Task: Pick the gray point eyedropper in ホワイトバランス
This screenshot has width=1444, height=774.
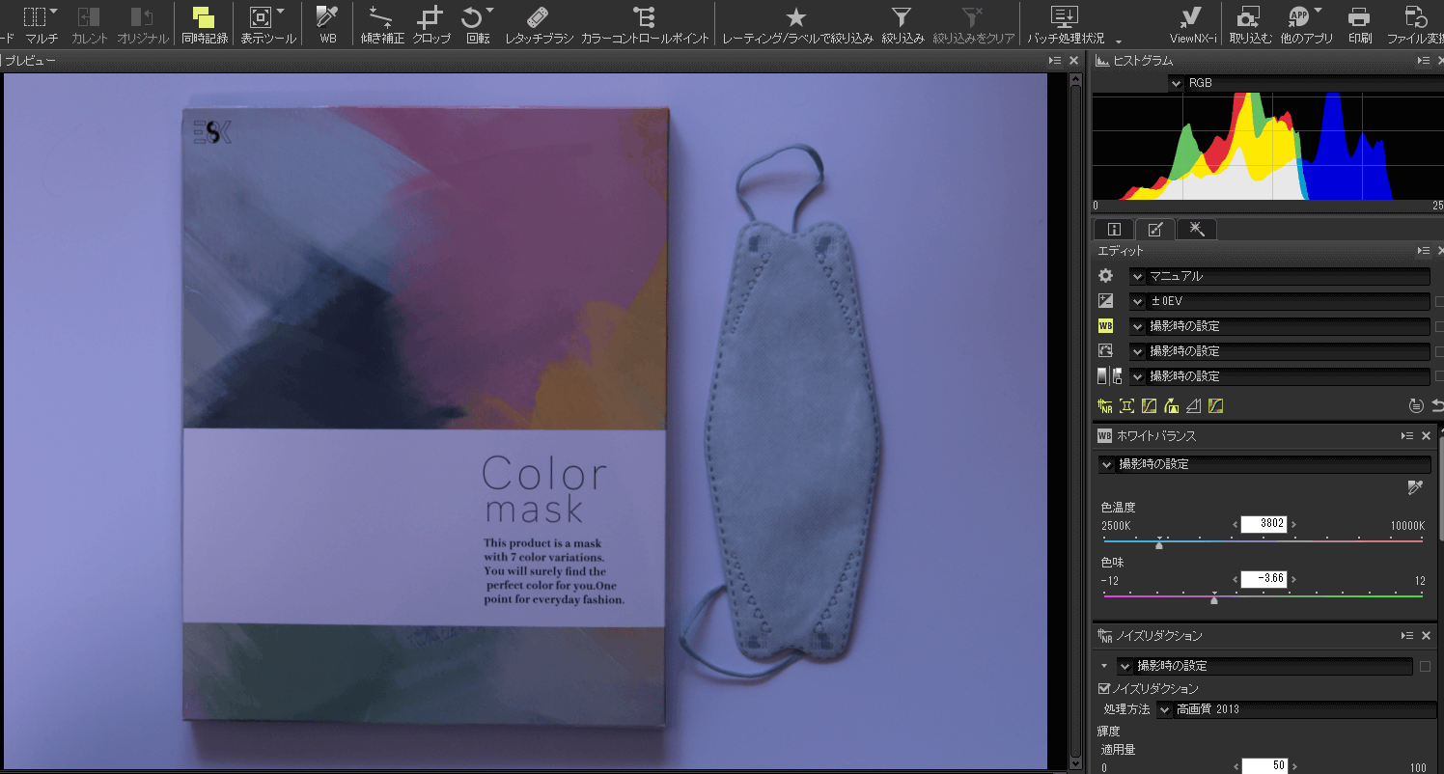Action: pyautogui.click(x=1415, y=489)
